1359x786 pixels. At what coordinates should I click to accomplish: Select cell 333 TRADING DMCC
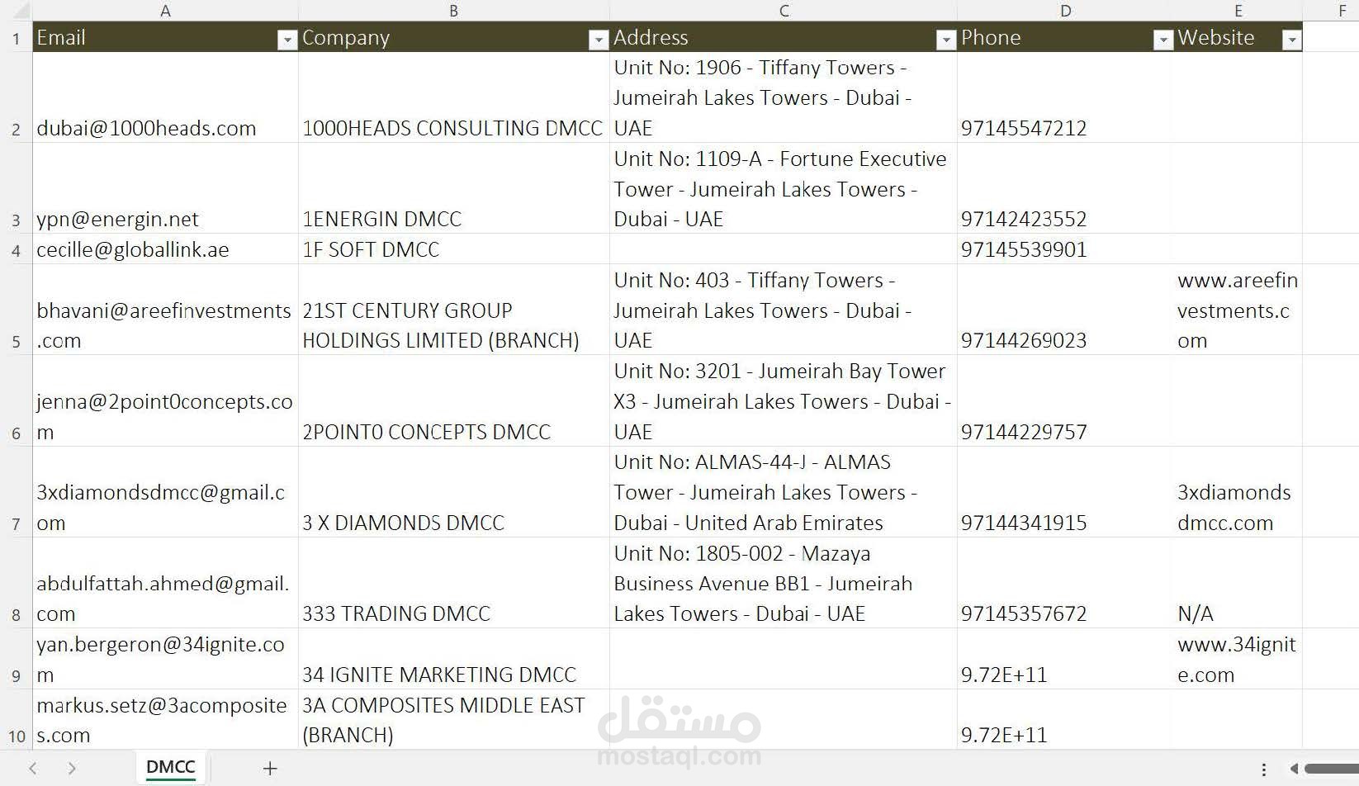pos(453,583)
